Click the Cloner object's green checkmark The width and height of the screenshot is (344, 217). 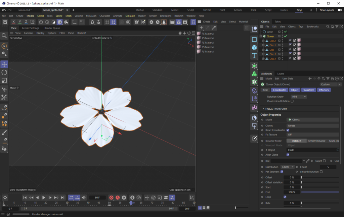[286, 36]
